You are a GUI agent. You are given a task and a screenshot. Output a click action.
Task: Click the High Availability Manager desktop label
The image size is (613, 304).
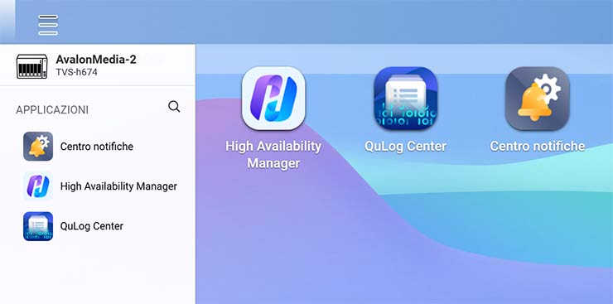tap(273, 154)
